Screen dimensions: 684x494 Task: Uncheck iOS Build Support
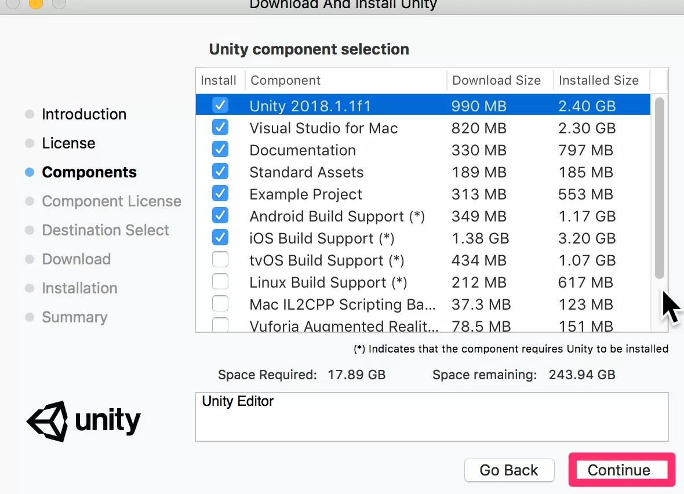coord(220,238)
